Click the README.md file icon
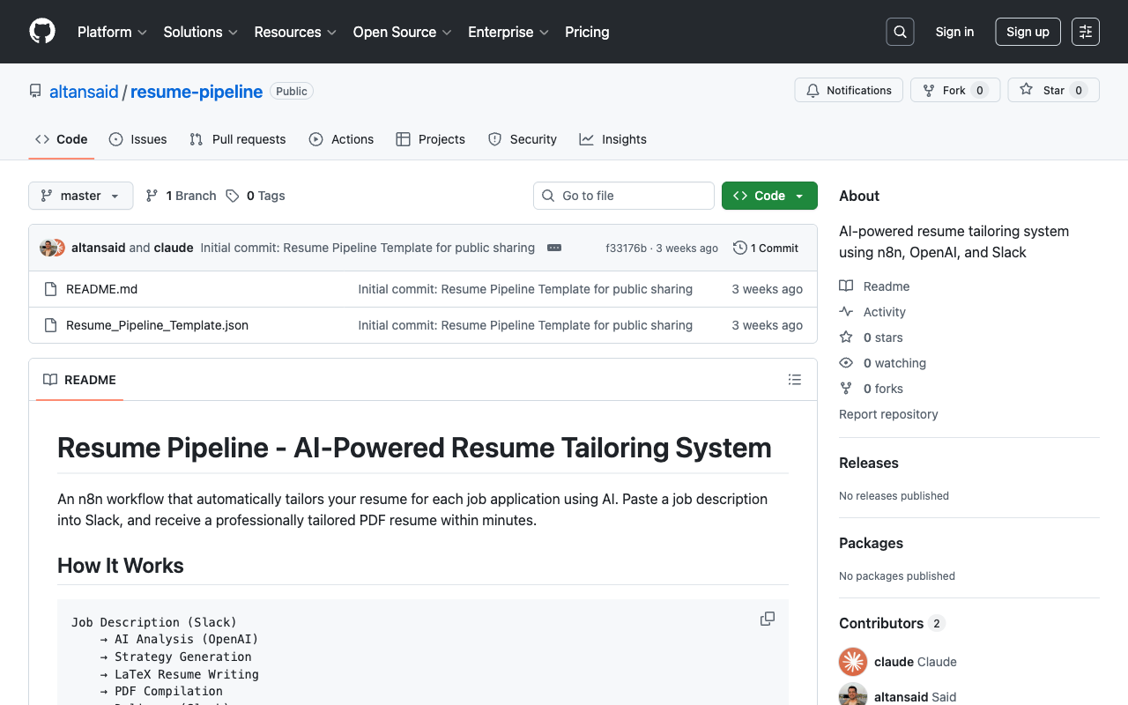 click(50, 288)
